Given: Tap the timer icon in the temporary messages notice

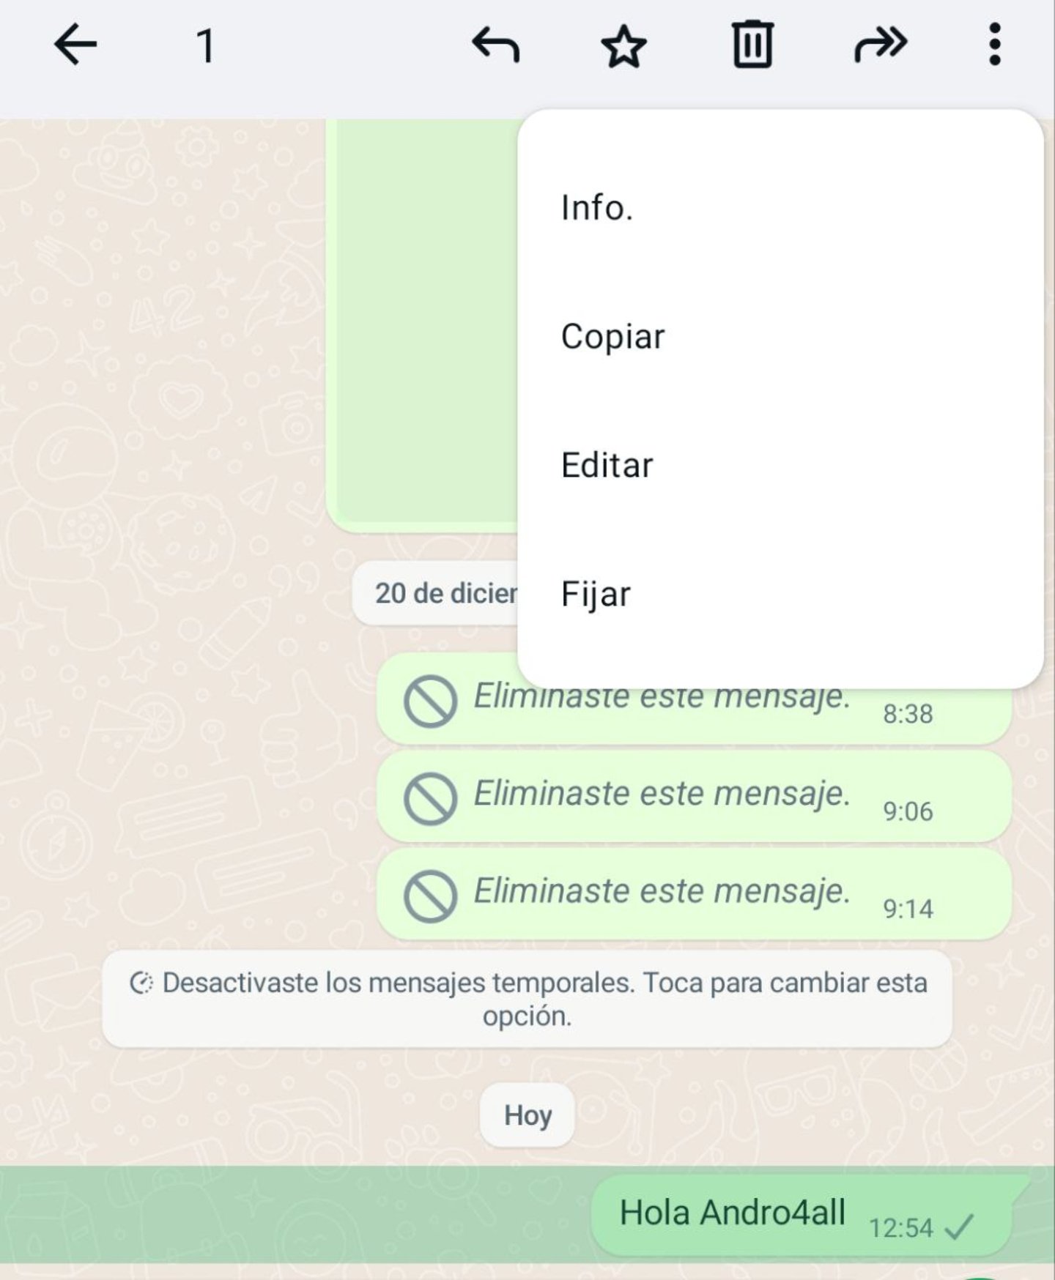Looking at the screenshot, I should [x=141, y=983].
